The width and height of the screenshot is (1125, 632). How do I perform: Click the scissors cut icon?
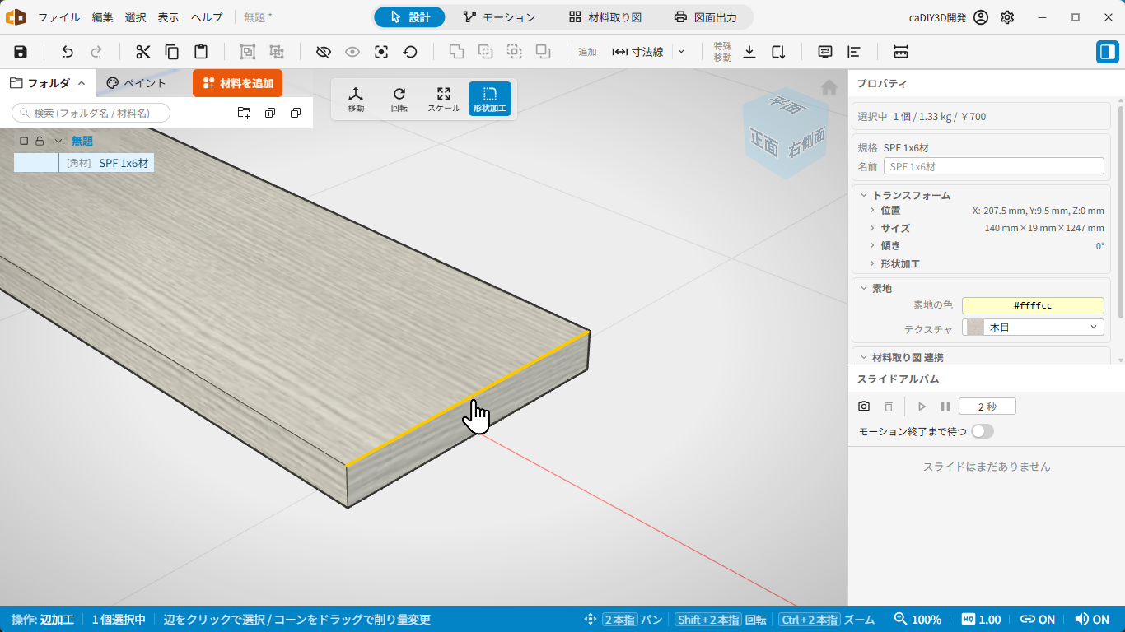pyautogui.click(x=143, y=52)
